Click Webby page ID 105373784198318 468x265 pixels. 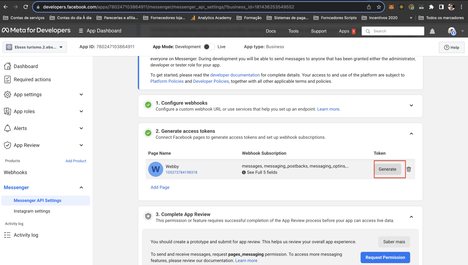click(181, 172)
